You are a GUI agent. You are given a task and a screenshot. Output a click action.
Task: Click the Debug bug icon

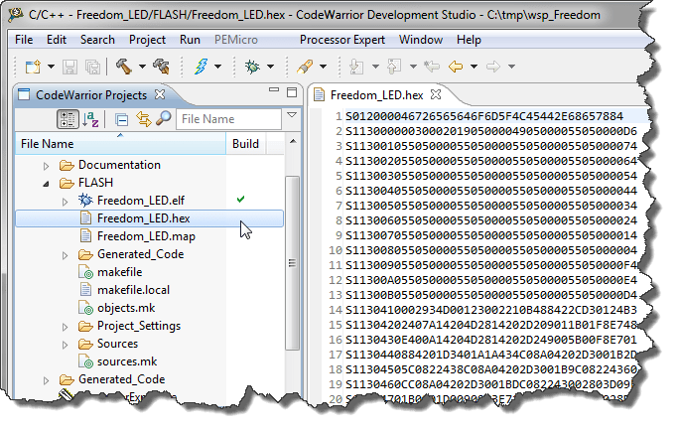(x=252, y=67)
